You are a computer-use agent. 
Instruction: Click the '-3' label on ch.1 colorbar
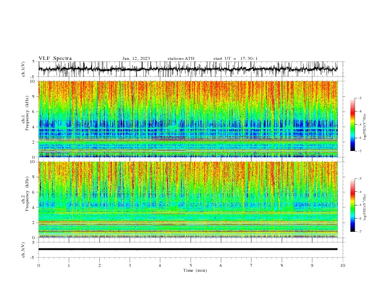point(359,98)
